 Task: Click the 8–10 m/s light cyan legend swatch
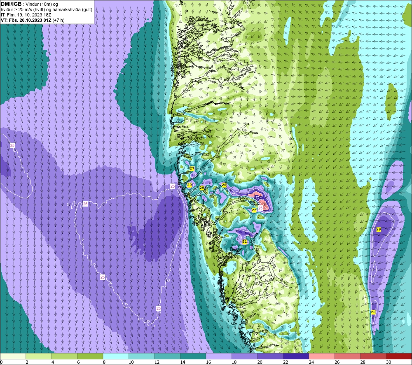click(116, 356)
